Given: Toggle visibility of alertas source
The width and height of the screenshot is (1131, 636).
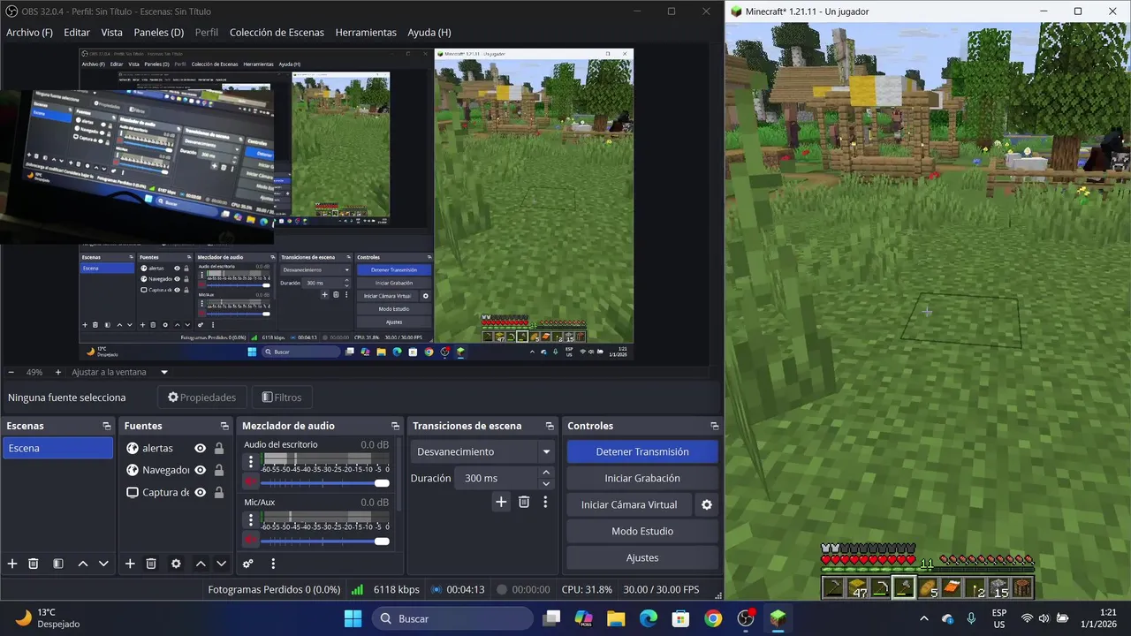Looking at the screenshot, I should click(201, 448).
